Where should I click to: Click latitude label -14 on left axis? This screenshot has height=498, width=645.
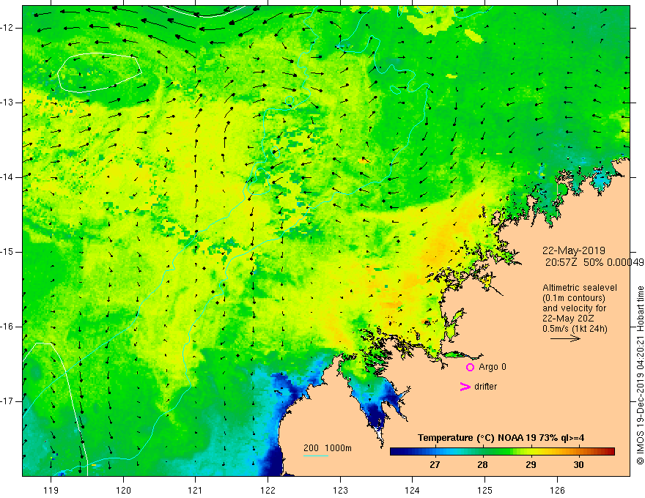point(7,177)
